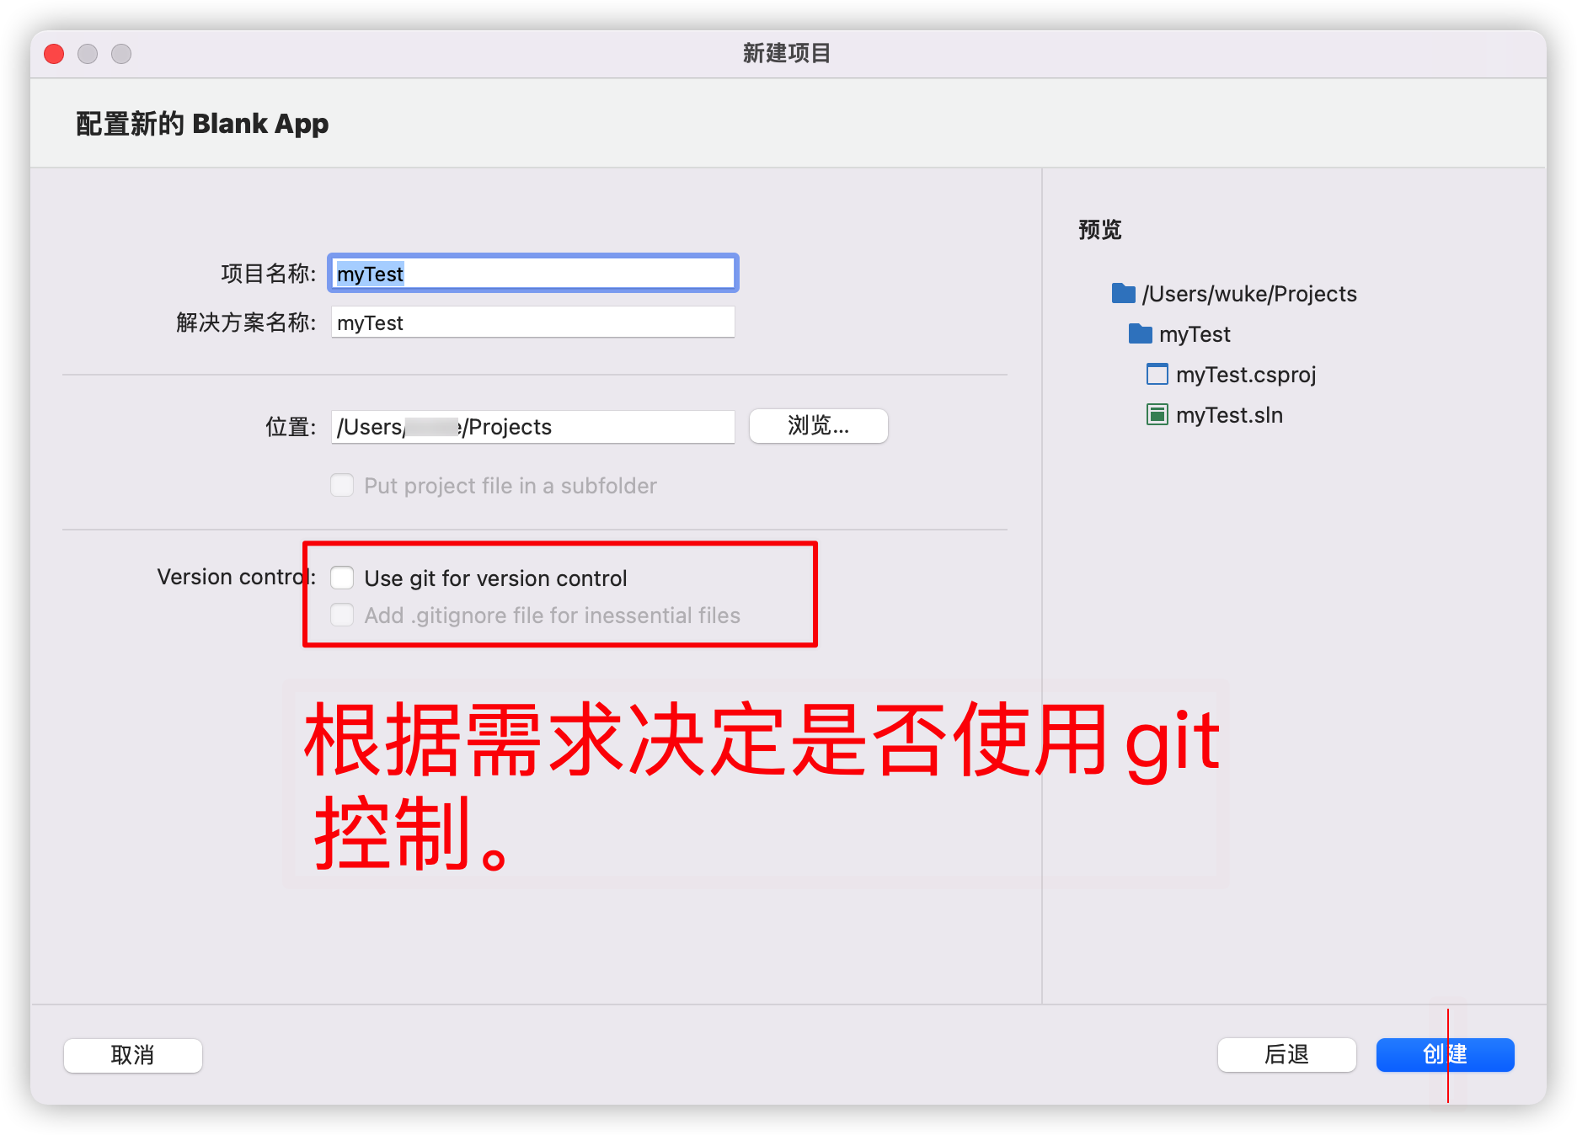Click the location path field
Image resolution: width=1577 pixels, height=1135 pixels.
point(533,427)
